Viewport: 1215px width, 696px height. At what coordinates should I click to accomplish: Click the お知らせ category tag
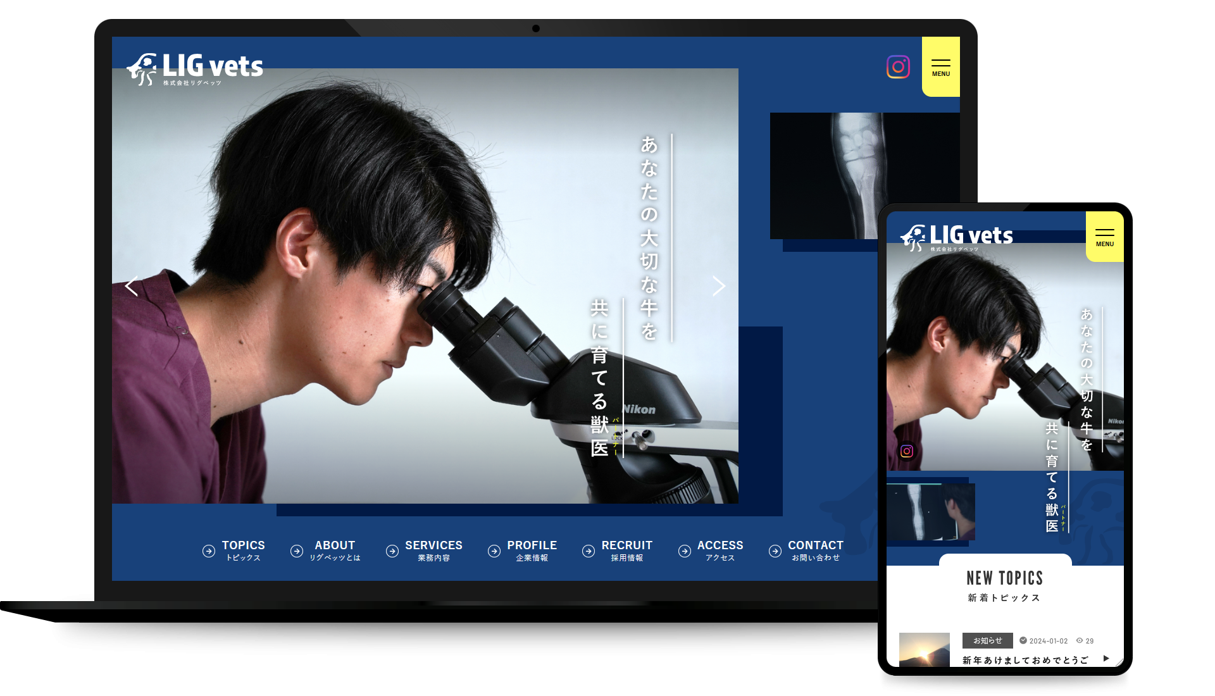[x=988, y=640]
